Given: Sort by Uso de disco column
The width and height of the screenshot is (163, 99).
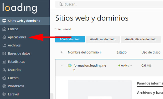Looking at the screenshot, I should click(151, 52).
